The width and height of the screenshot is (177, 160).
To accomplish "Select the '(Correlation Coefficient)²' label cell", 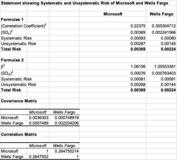I will pos(24,26).
